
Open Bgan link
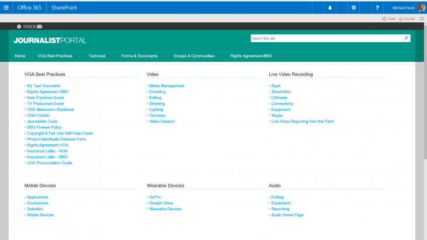[276, 86]
